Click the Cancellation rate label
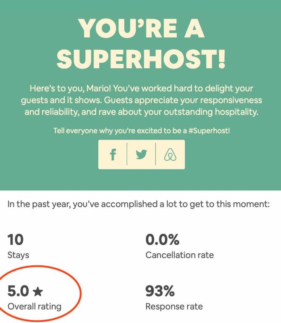The height and width of the screenshot is (323, 281). [x=179, y=255]
